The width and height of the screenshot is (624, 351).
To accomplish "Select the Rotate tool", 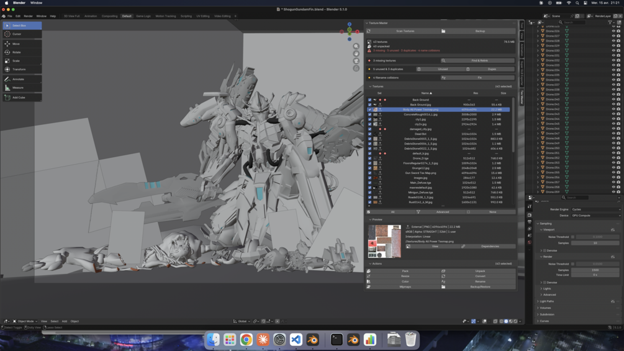I will tap(22, 52).
